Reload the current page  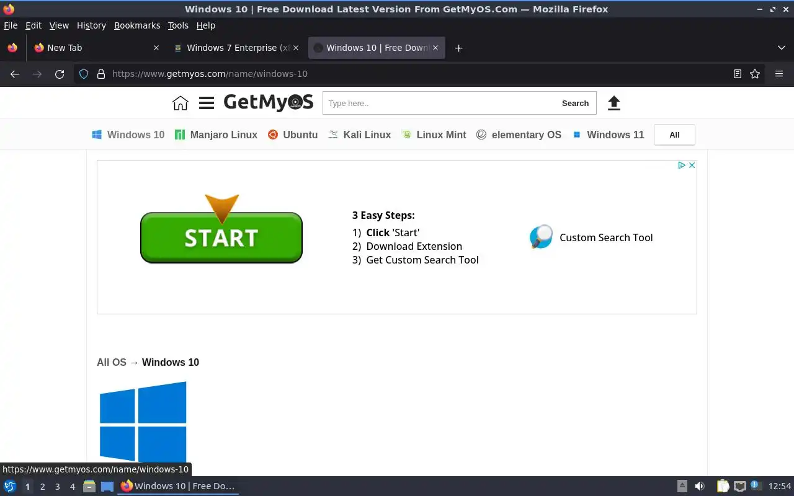click(x=60, y=74)
